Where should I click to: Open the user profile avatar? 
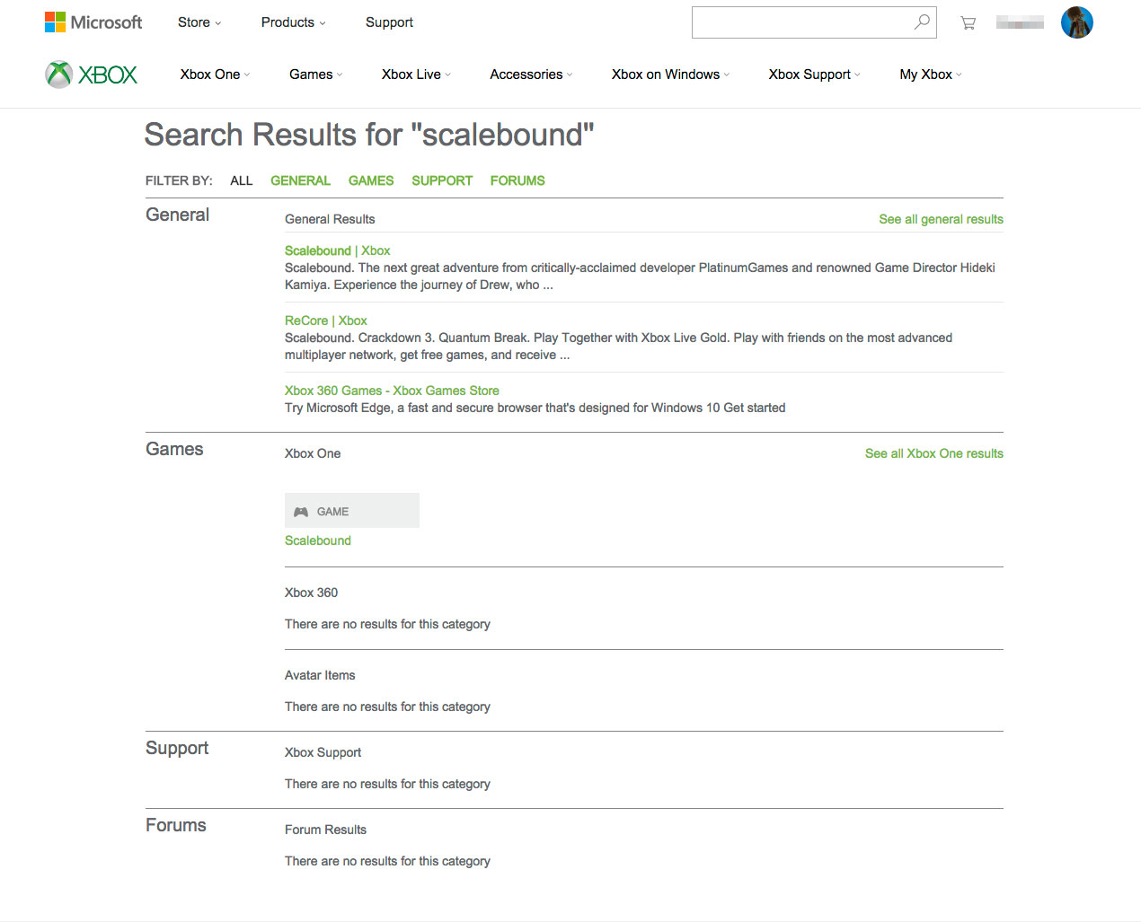(1076, 22)
